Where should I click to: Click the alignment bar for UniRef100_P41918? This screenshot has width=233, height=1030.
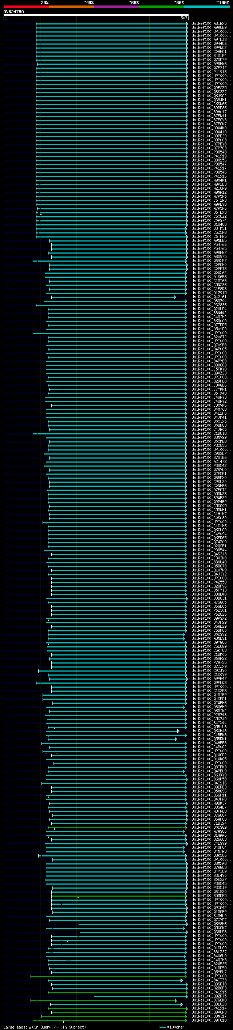pyautogui.click(x=112, y=72)
